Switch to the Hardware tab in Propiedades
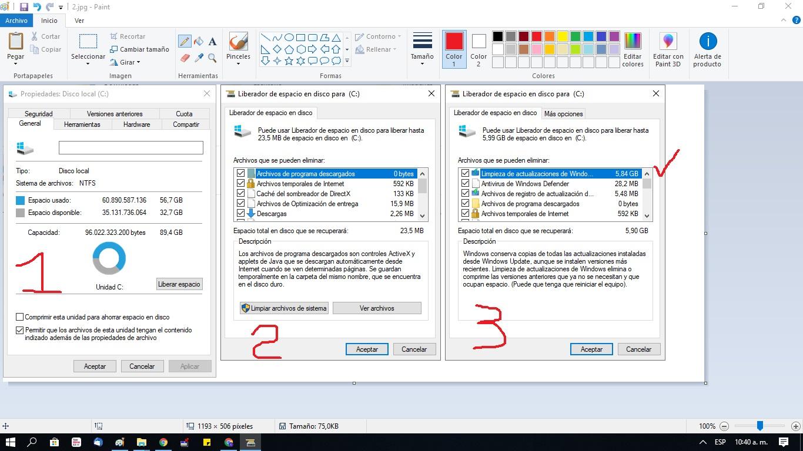The height and width of the screenshot is (451, 803). (136, 124)
